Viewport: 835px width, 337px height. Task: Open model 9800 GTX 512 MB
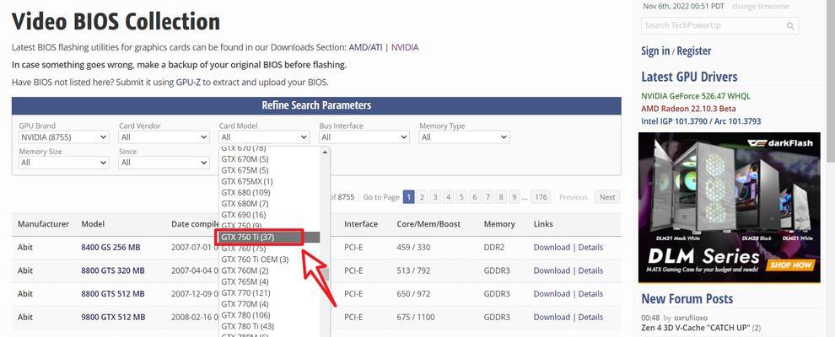coord(113,318)
